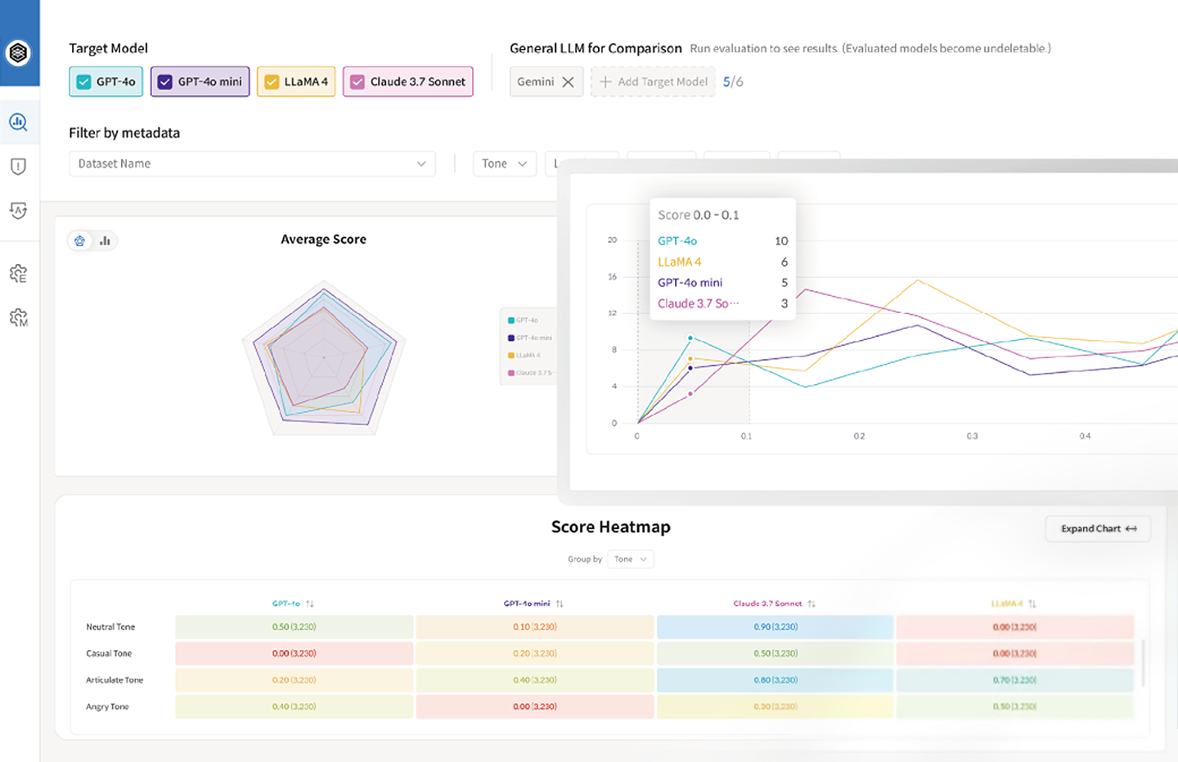The image size is (1178, 762).
Task: Remove the Gemini comparison model
Action: click(x=568, y=82)
